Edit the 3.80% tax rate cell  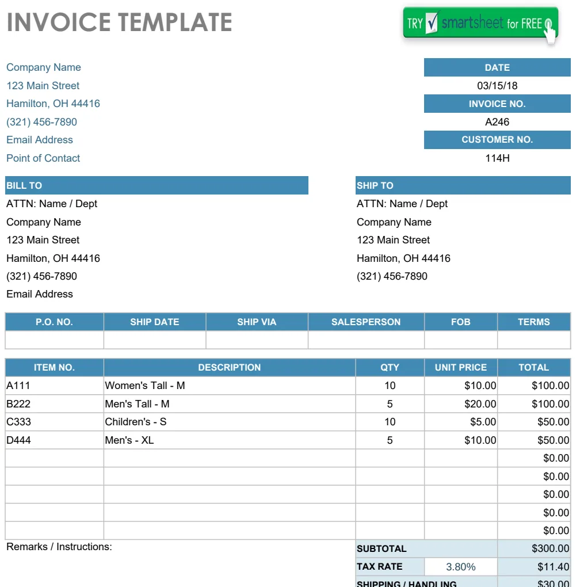461,567
